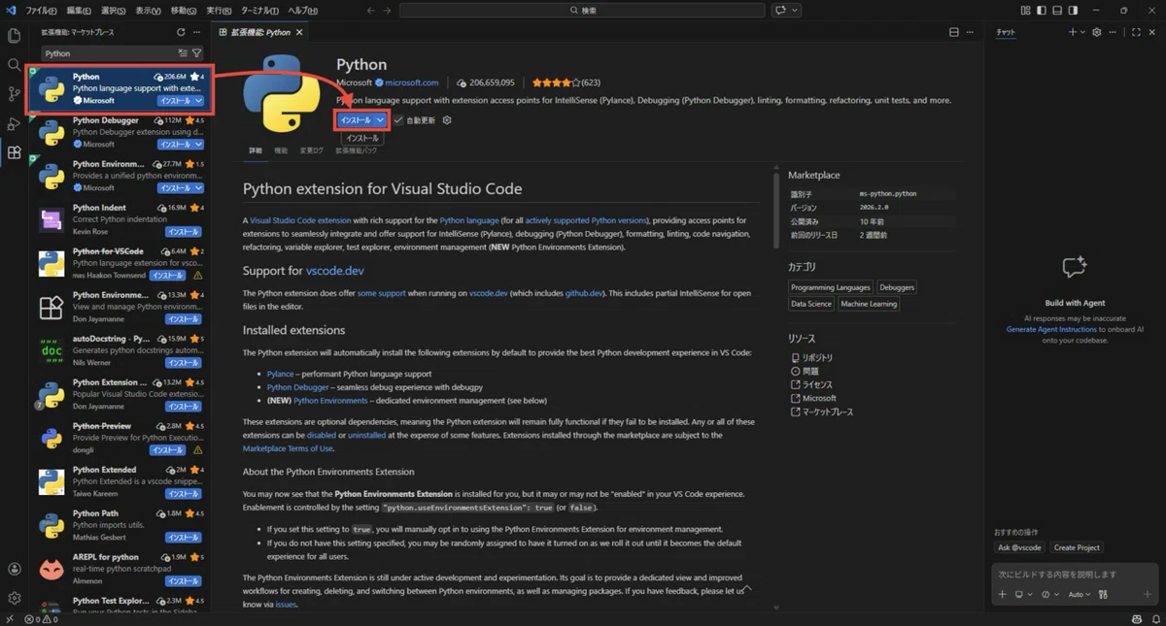Viewport: 1166px width, 626px height.
Task: Open the vscode.dev heading link
Action: click(x=334, y=271)
